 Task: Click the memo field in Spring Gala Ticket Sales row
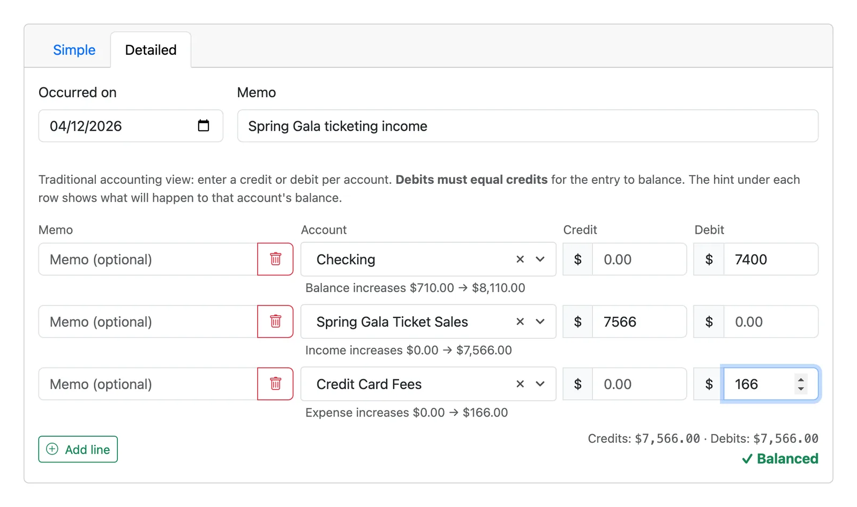[148, 322]
